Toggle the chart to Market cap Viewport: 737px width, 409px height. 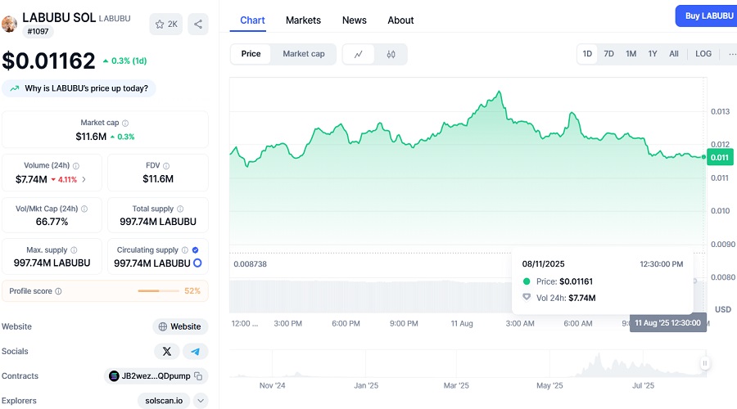(303, 54)
